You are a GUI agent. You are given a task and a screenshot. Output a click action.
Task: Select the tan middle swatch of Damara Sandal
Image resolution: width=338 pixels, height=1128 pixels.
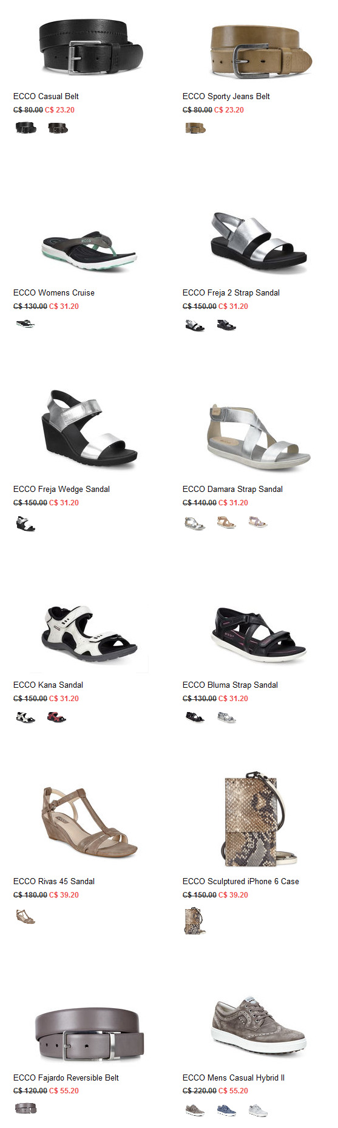tap(226, 522)
